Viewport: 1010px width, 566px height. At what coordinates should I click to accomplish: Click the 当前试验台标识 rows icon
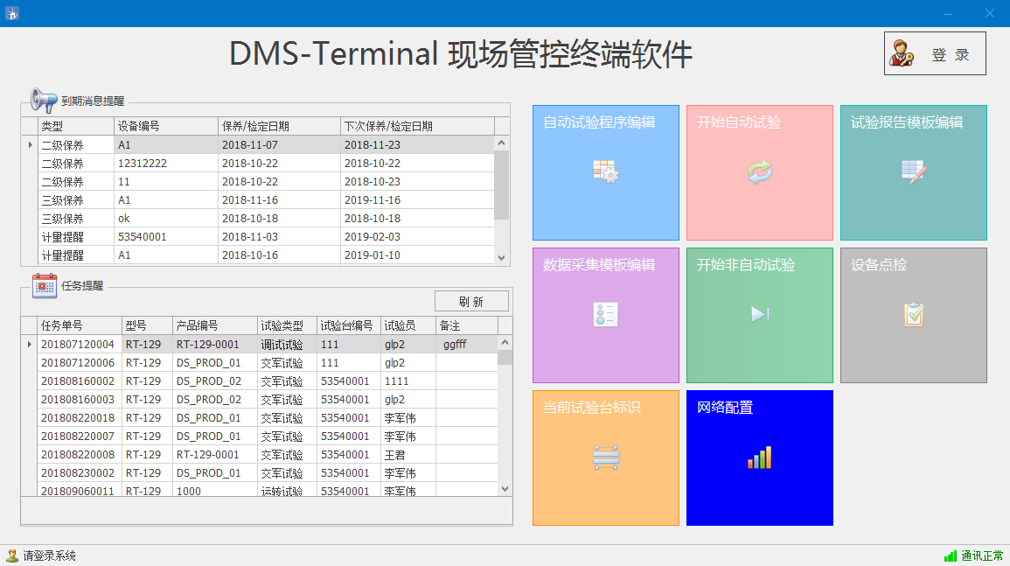pyautogui.click(x=605, y=457)
